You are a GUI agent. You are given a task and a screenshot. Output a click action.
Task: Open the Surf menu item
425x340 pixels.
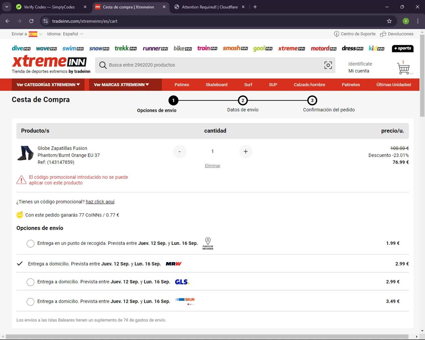pyautogui.click(x=248, y=85)
